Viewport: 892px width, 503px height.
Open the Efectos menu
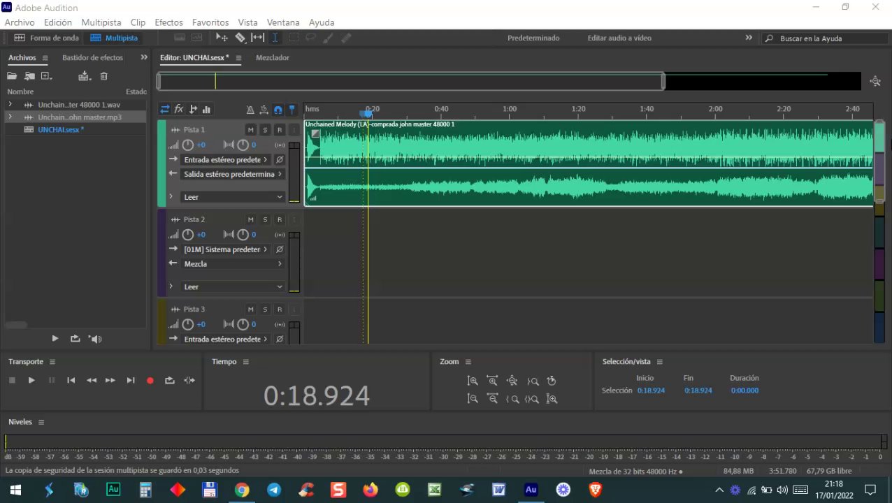[168, 22]
